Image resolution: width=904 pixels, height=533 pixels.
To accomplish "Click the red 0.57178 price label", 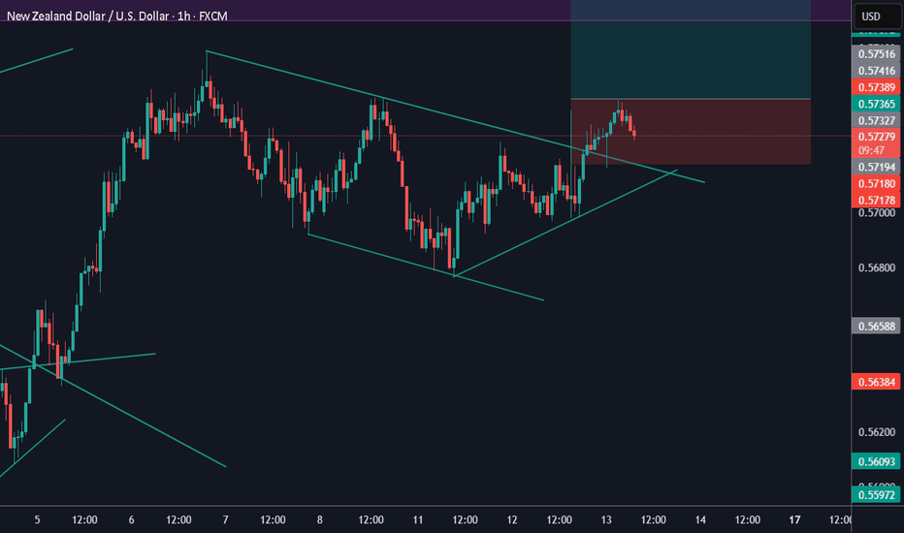I will tap(876, 201).
